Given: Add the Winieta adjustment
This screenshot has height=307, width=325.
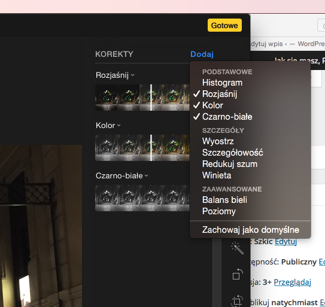Looking at the screenshot, I should coord(250,175).
